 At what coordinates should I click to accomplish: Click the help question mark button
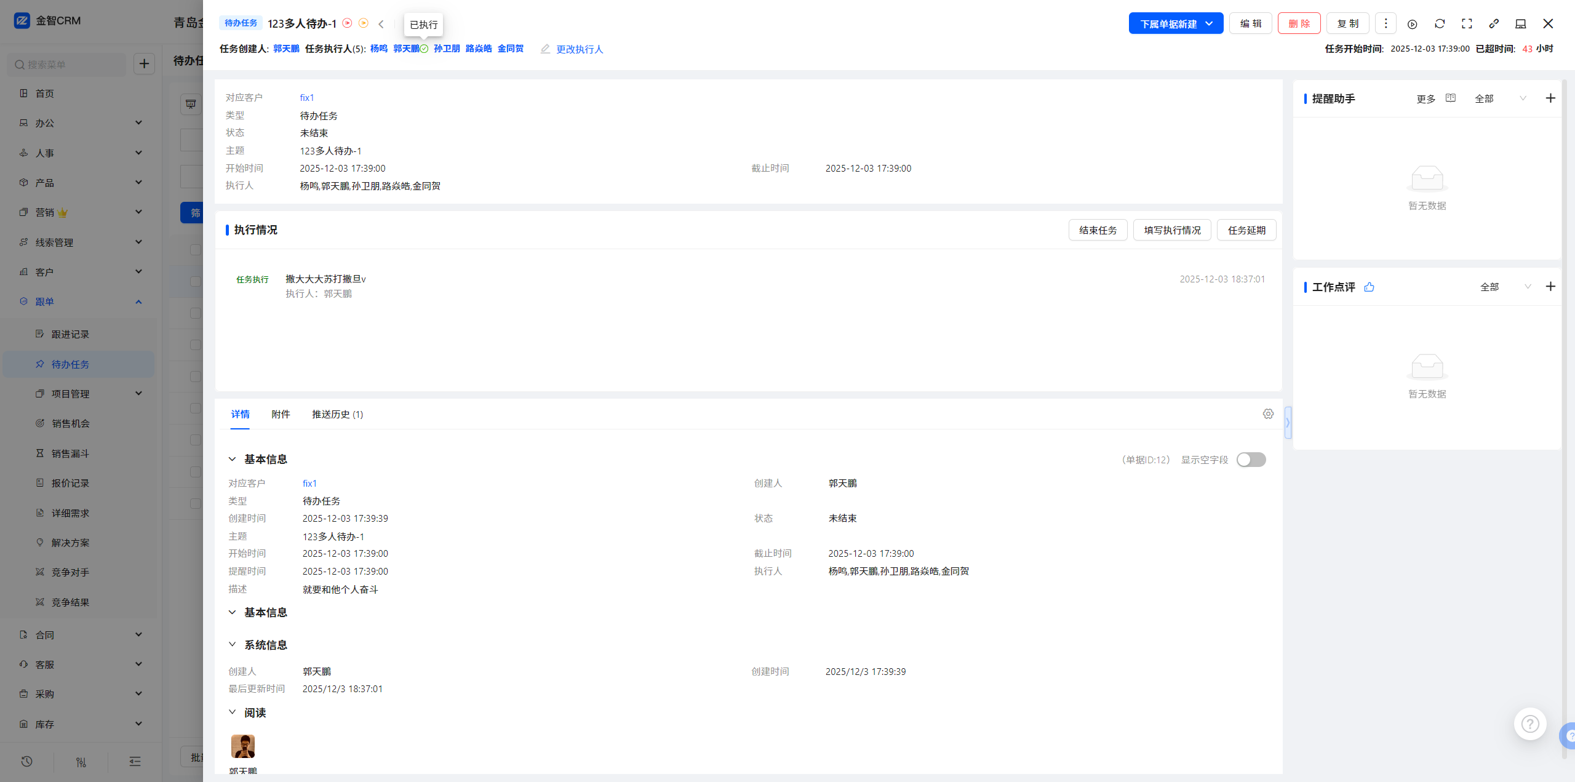1530,724
